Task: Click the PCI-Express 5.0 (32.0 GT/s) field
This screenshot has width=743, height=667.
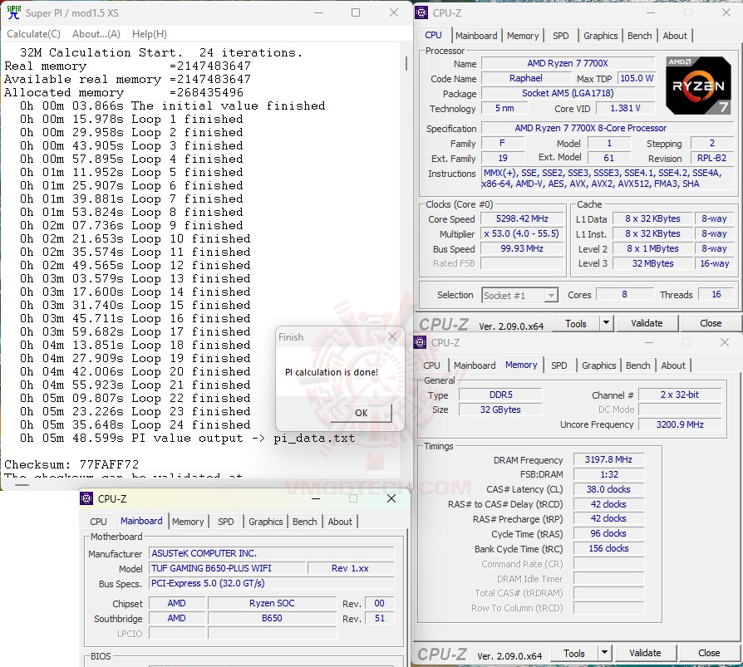Action: click(x=272, y=583)
